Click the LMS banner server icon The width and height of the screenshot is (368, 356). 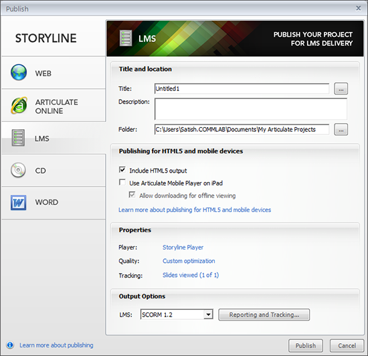(x=126, y=38)
